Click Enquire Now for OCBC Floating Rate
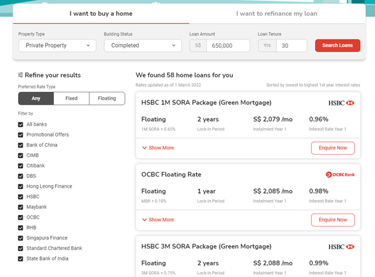The image size is (375, 277). [x=333, y=220]
